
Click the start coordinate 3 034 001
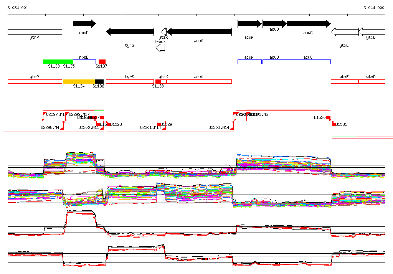(x=18, y=8)
